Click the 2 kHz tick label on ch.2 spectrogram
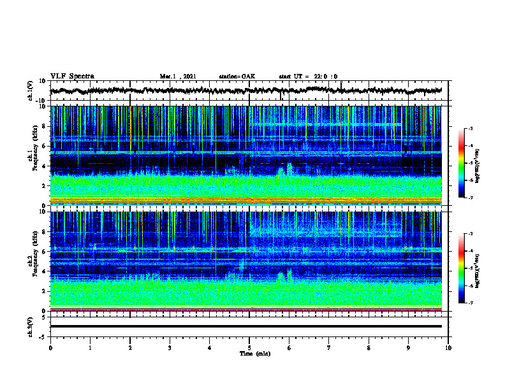Screen dimensions: 505x390 [45, 291]
